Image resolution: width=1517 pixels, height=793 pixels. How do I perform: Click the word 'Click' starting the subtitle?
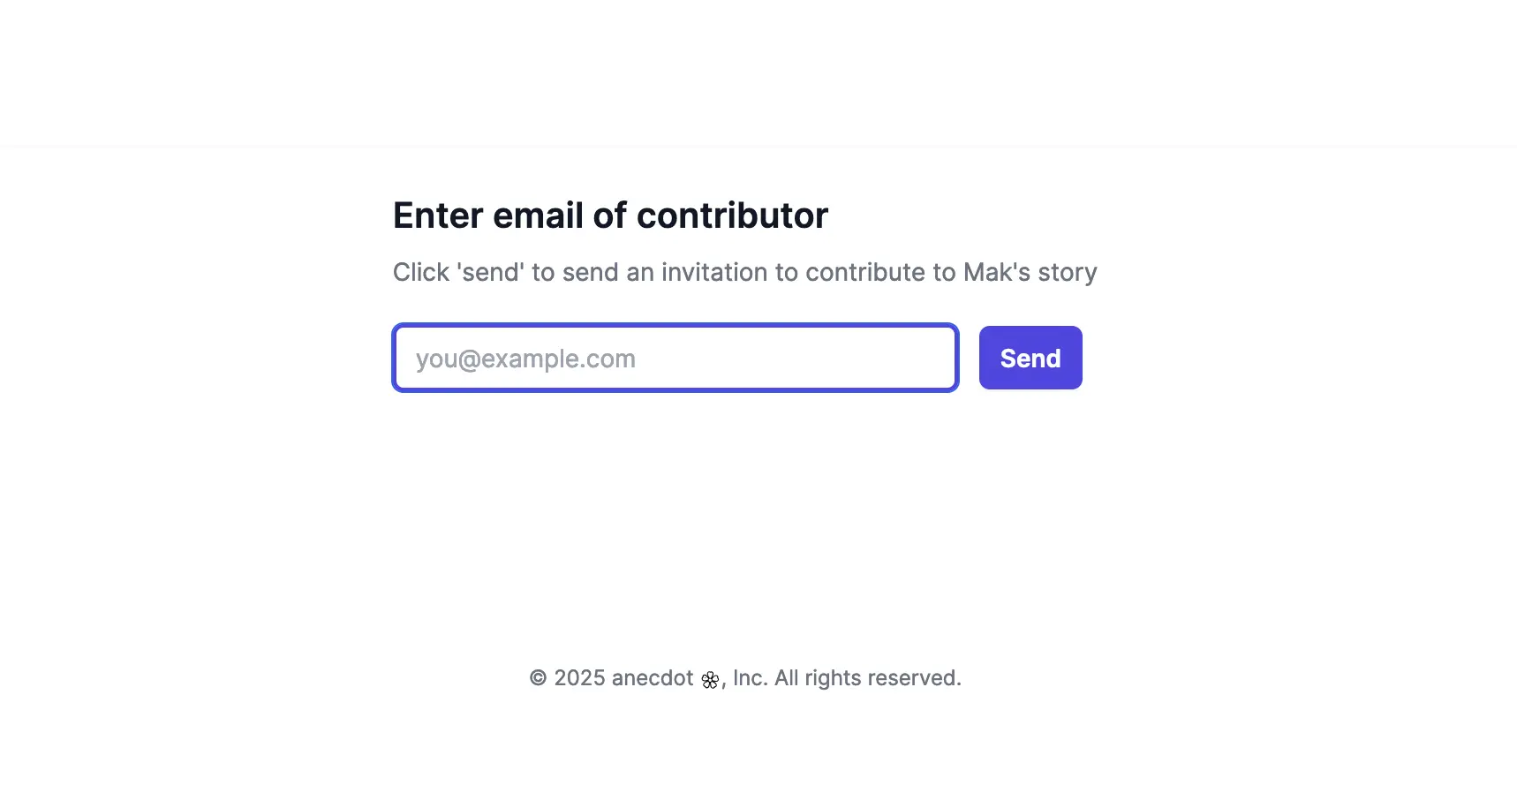point(421,272)
